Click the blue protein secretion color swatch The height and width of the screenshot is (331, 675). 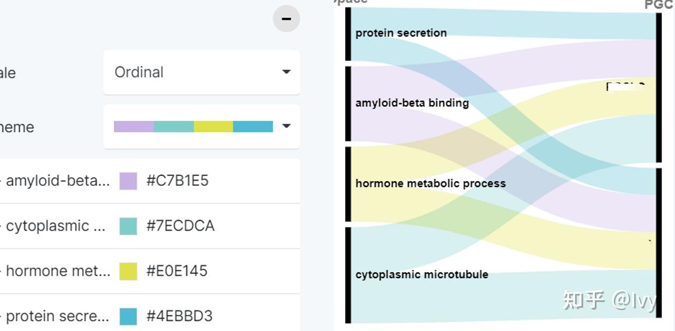click(x=128, y=316)
